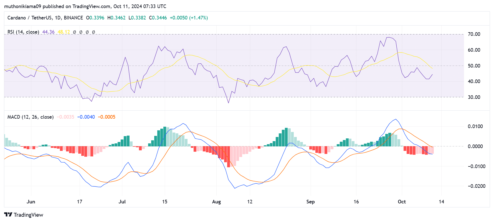The width and height of the screenshot is (494, 222).
Task: Click the yellow RSI average value 48.12
Action: point(64,32)
